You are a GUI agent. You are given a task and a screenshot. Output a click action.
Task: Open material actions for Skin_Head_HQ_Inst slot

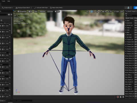point(3,31)
